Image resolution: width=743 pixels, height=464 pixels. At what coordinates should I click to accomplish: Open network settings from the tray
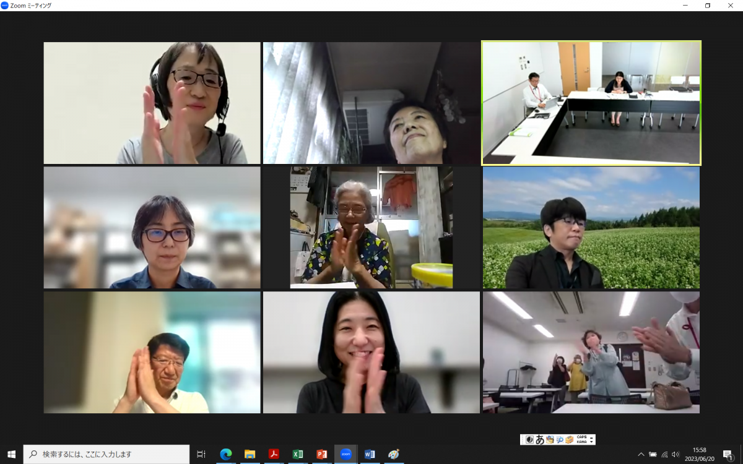point(664,454)
